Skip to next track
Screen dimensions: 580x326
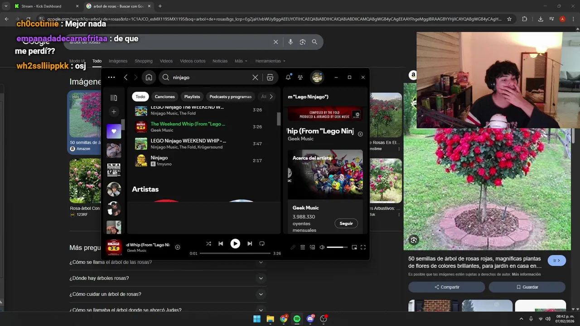pyautogui.click(x=250, y=244)
